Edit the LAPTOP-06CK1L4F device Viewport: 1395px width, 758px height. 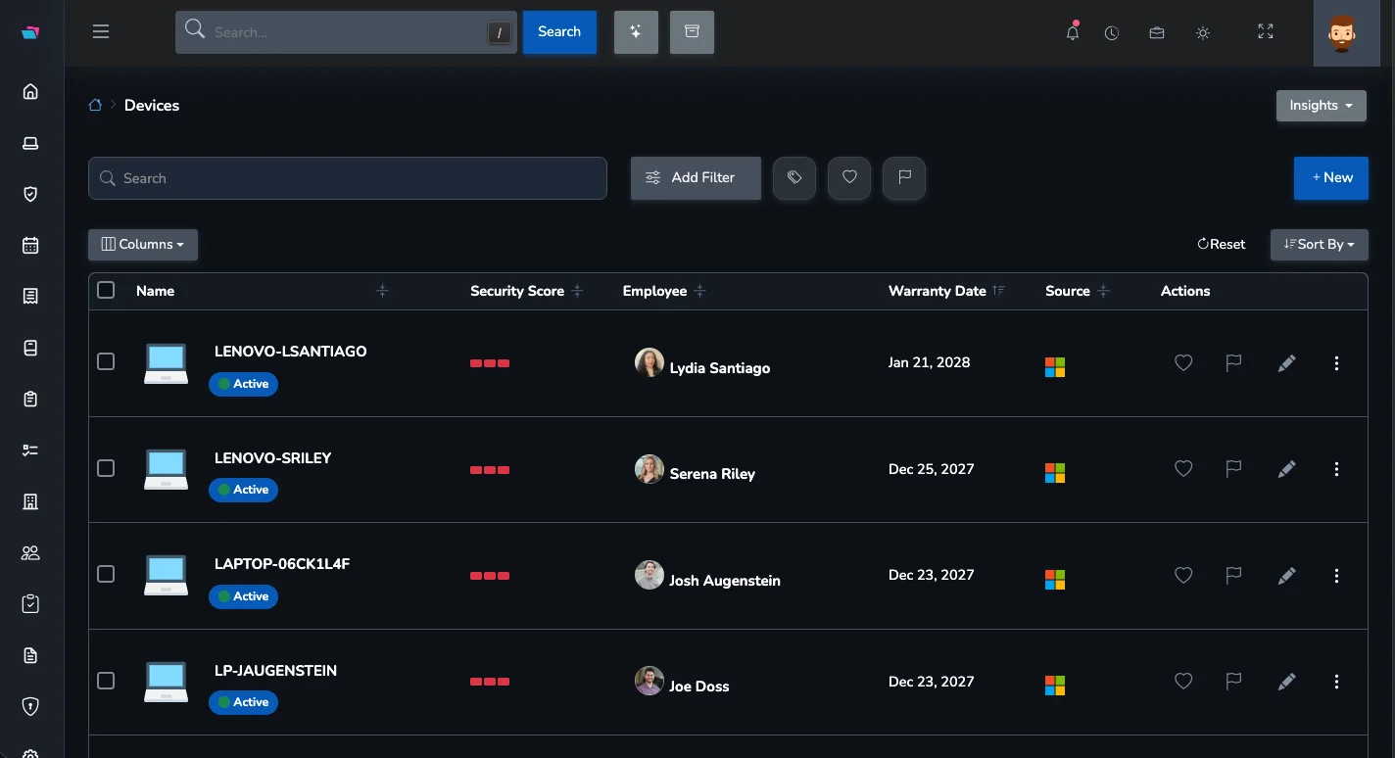1287,576
